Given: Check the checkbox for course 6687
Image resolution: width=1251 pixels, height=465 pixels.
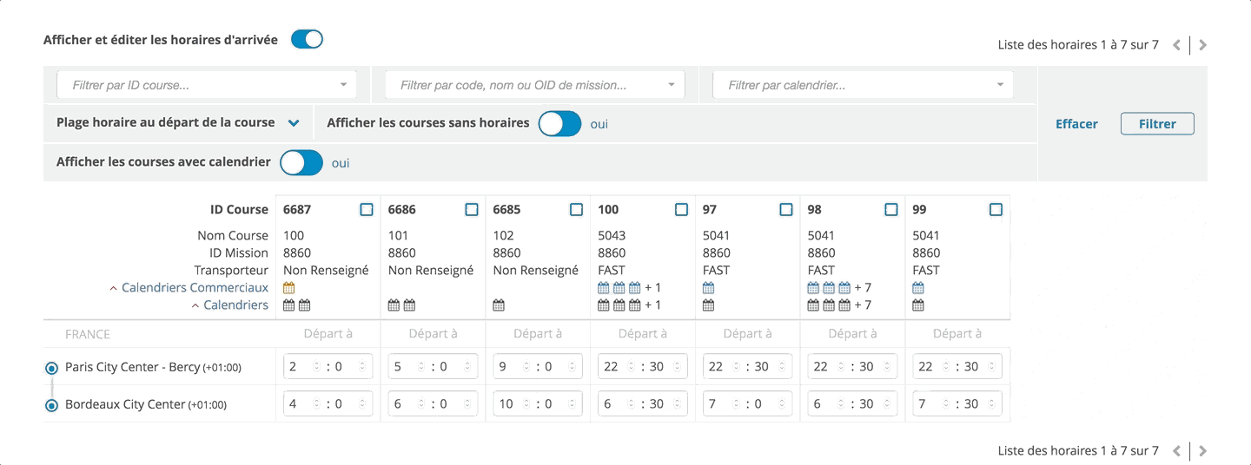Looking at the screenshot, I should [x=367, y=210].
